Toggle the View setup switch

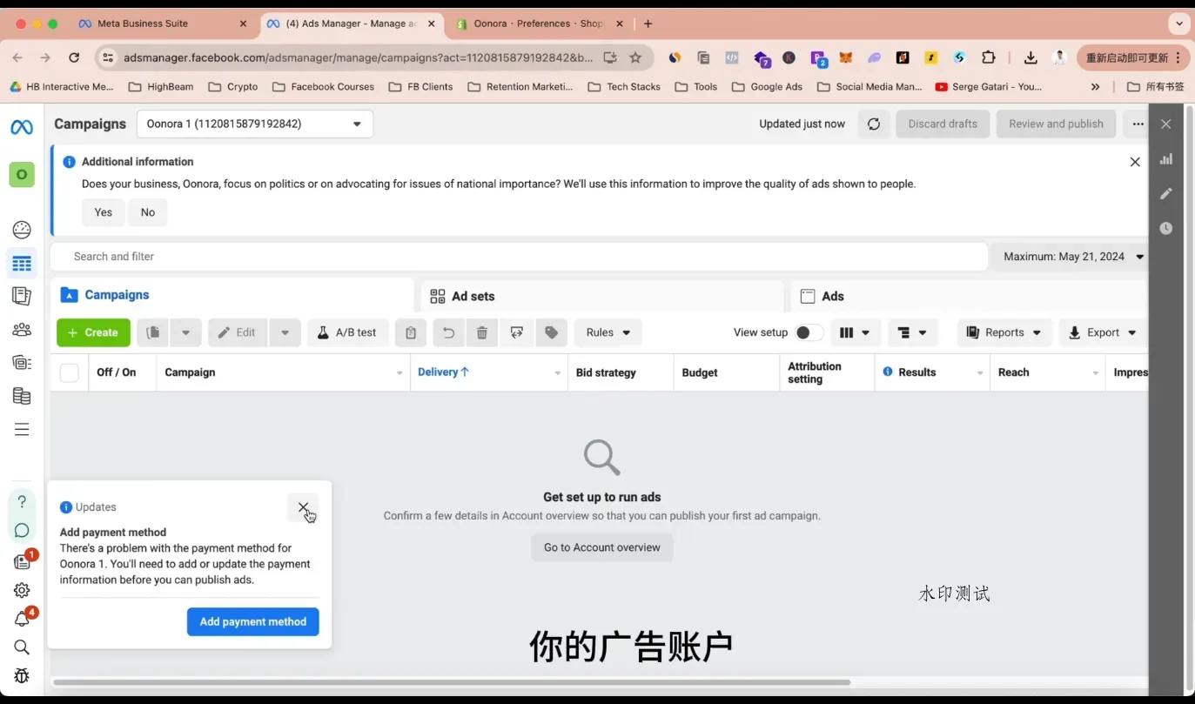tap(808, 332)
